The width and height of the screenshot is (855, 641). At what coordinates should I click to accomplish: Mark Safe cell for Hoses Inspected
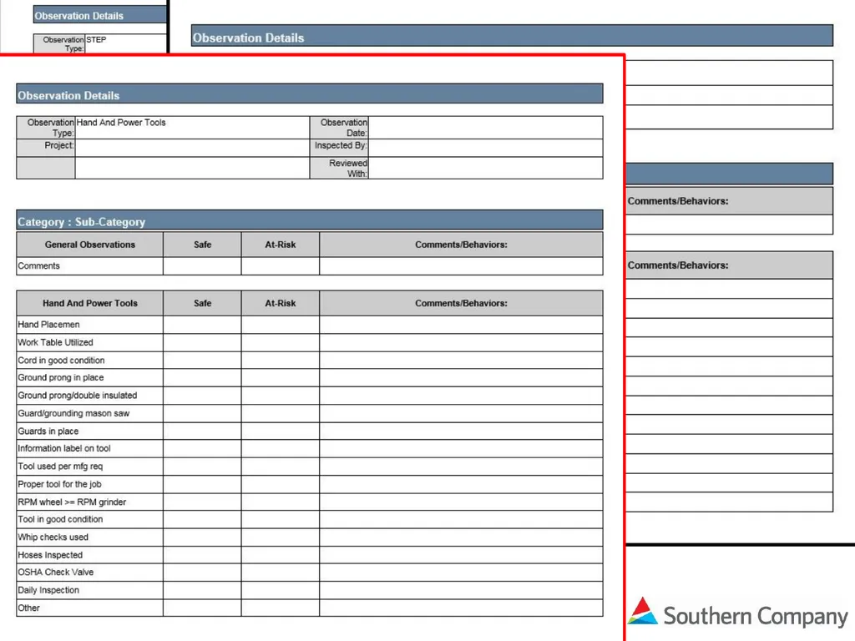click(202, 555)
